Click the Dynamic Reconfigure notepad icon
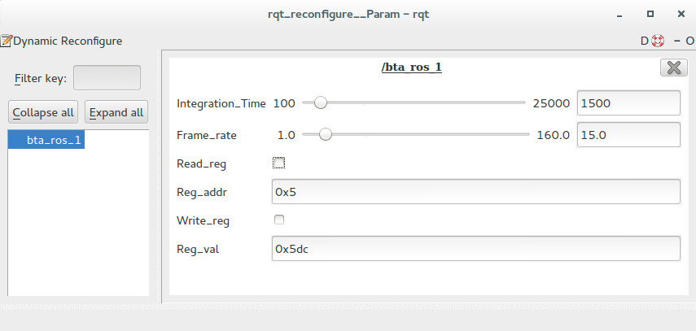This screenshot has width=696, height=331. click(7, 41)
